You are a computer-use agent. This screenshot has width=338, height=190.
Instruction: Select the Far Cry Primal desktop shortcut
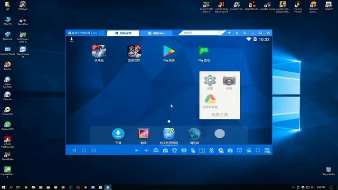pos(298,7)
